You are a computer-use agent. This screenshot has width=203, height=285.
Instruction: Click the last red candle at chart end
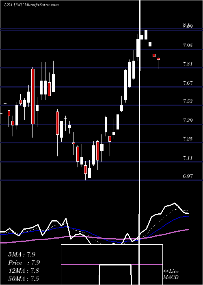(158, 59)
